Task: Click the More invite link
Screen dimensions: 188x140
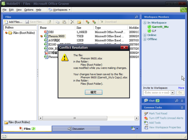Action: (x=181, y=88)
